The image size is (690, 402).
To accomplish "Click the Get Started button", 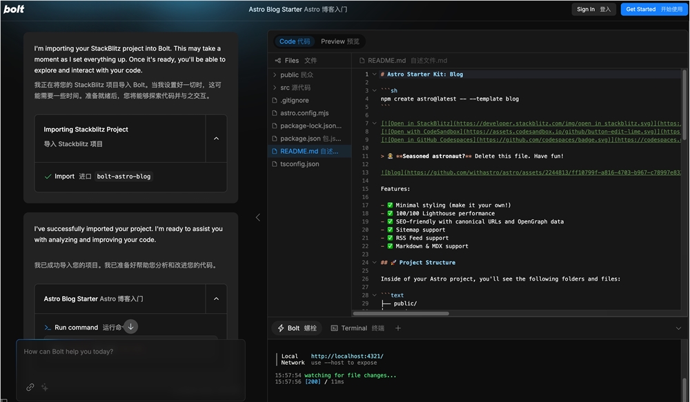I will [x=654, y=9].
